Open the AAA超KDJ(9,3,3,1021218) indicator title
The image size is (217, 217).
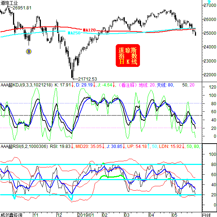coord(26,85)
